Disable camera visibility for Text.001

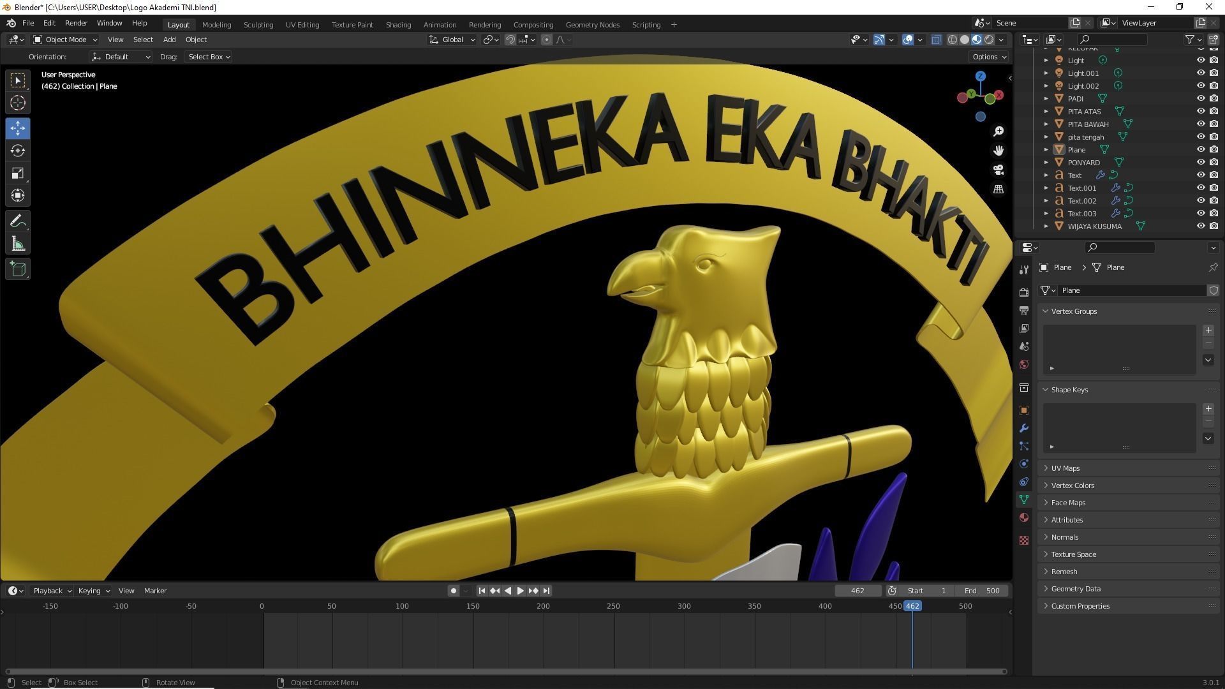tap(1213, 188)
